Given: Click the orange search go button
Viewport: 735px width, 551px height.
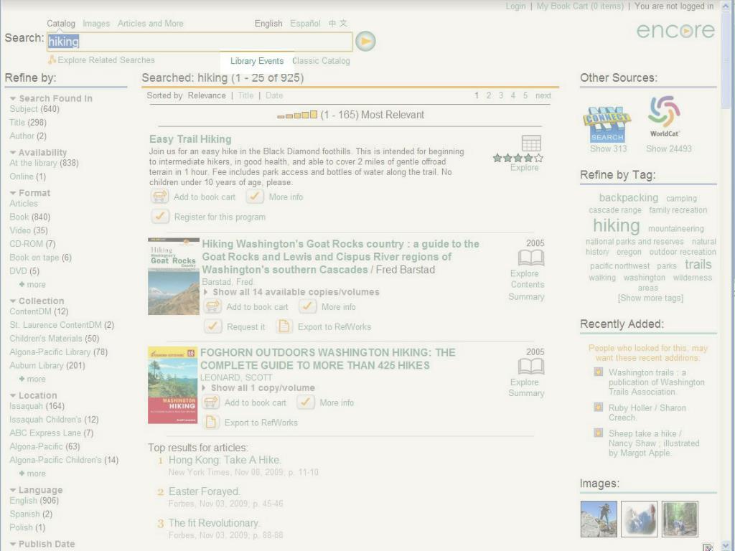Looking at the screenshot, I should coord(365,41).
